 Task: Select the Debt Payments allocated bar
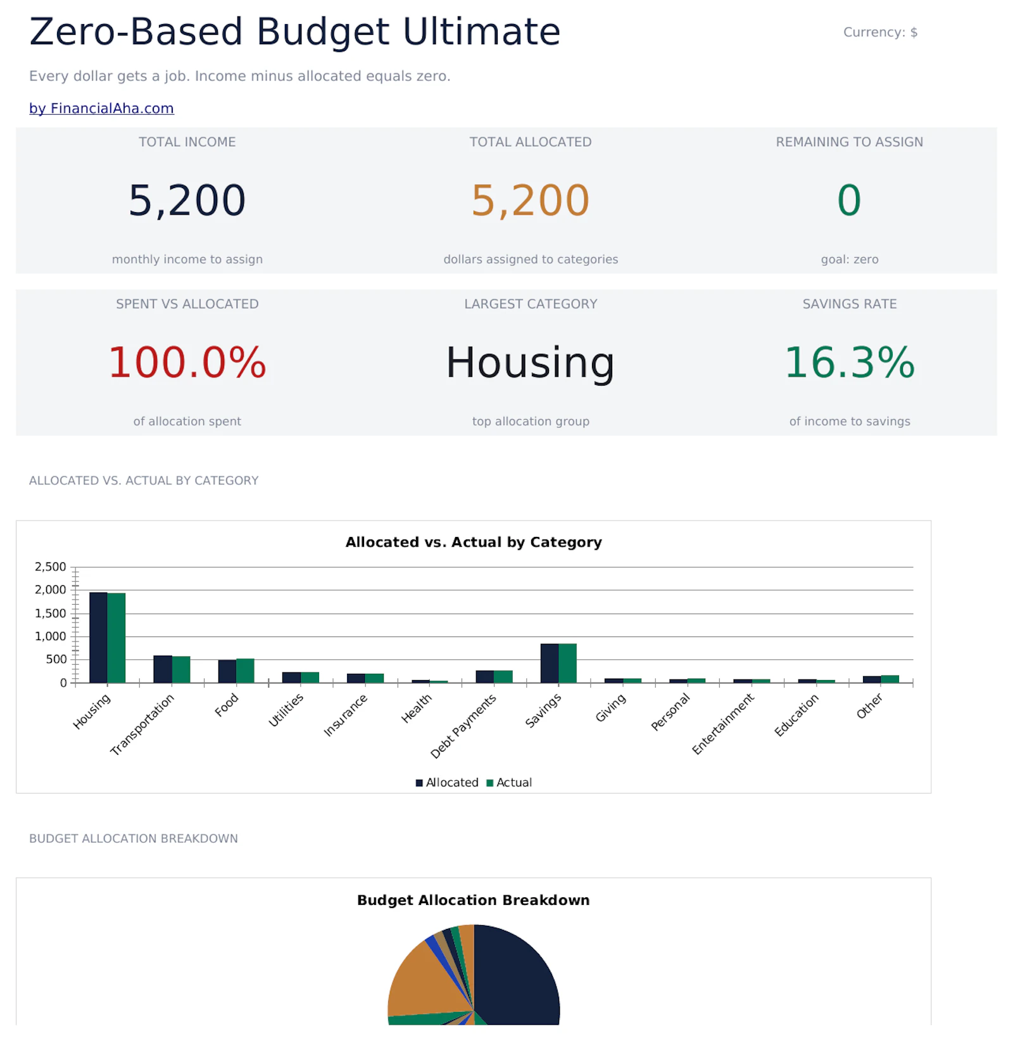click(485, 677)
